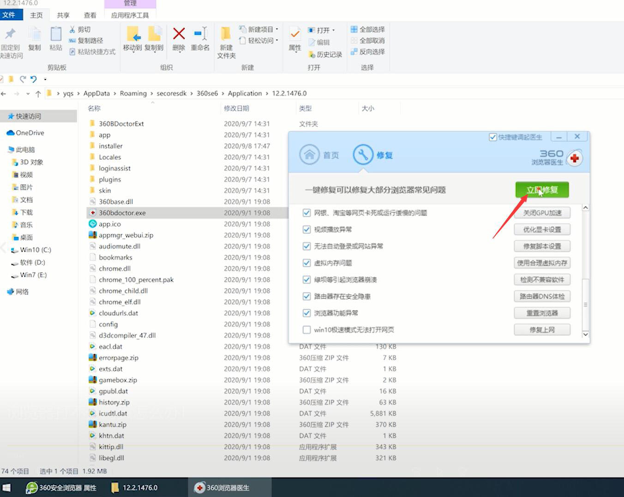The width and height of the screenshot is (624, 497).
Task: Click the Copy To (复制到) icon
Action: (154, 34)
